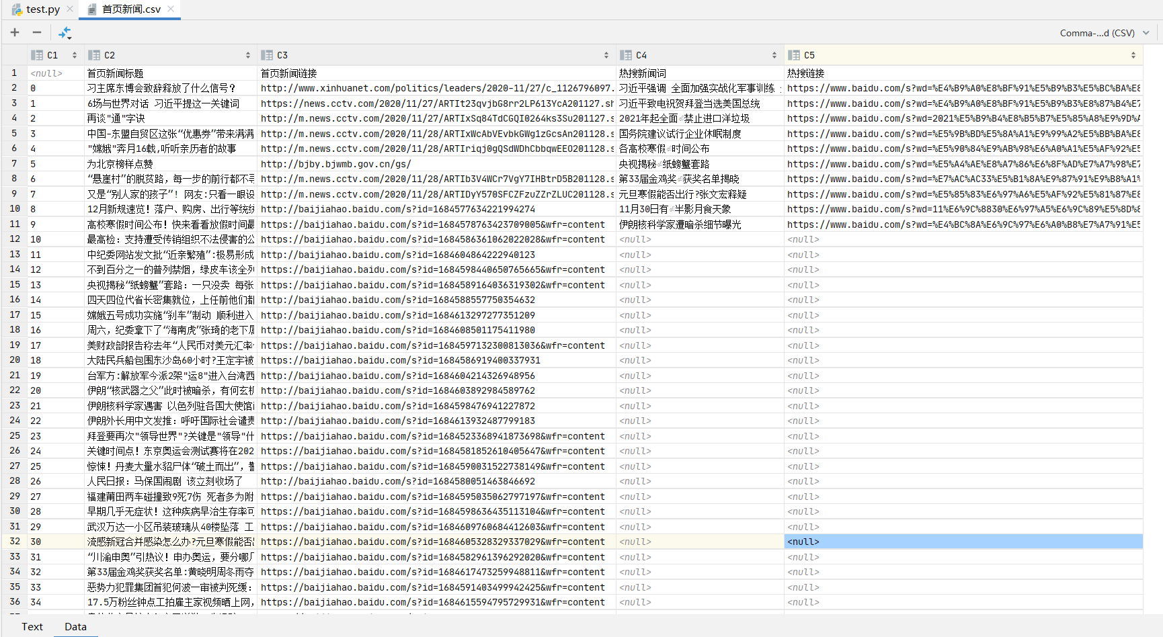Select the xinhuanet.com politics link cell
1163x637 pixels.
tap(436, 88)
